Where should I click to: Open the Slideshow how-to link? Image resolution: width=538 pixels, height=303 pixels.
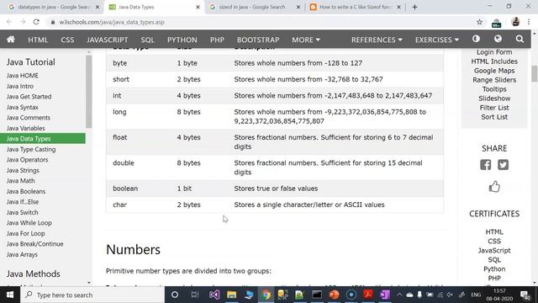(494, 98)
